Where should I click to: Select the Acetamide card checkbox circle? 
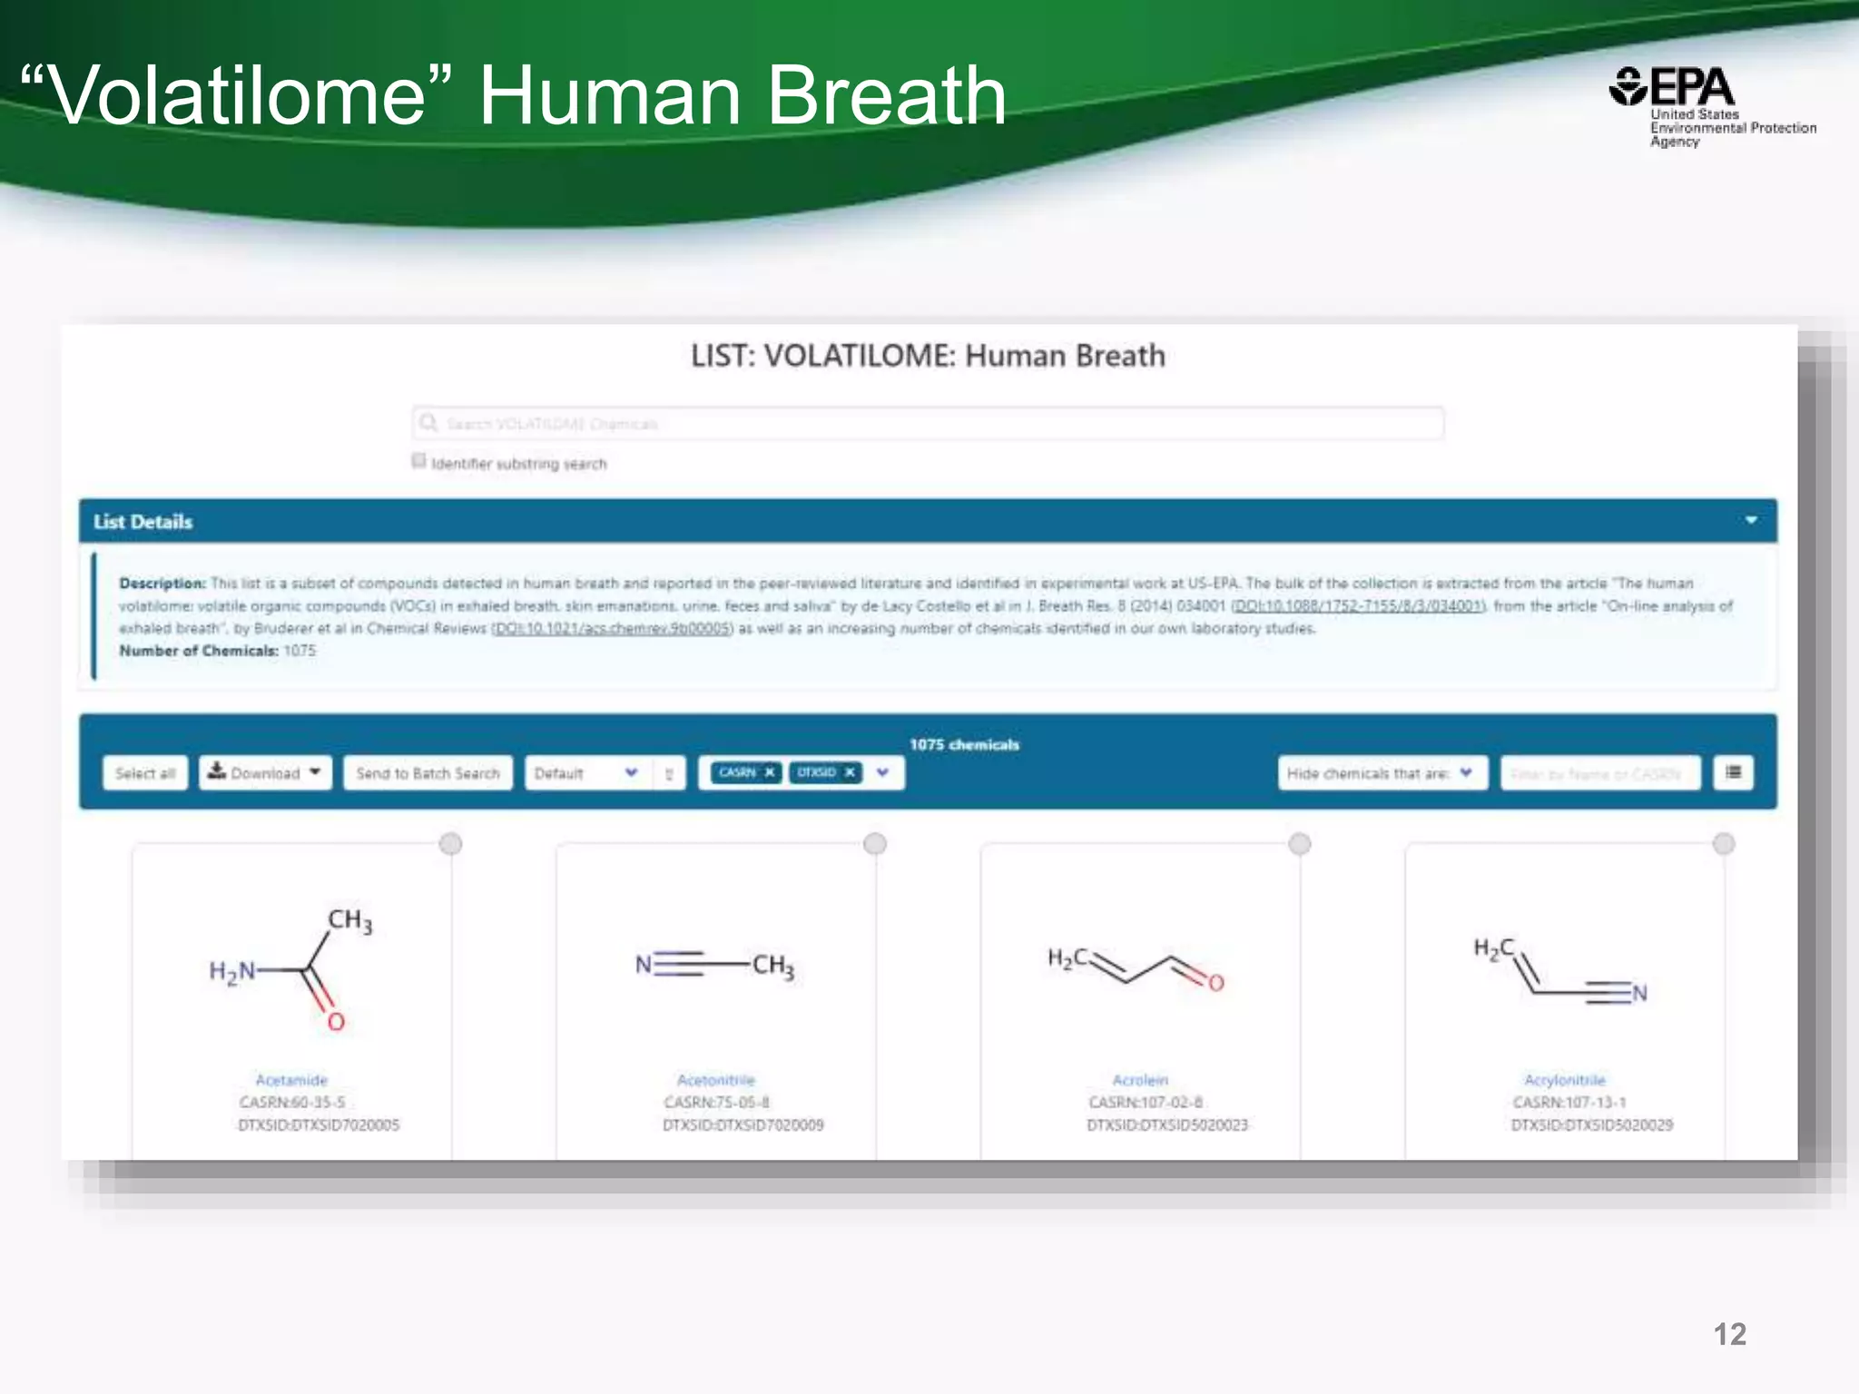click(x=450, y=844)
